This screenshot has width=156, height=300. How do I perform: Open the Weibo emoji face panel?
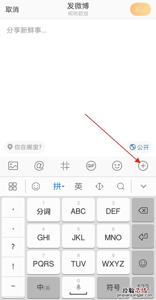coord(117,166)
